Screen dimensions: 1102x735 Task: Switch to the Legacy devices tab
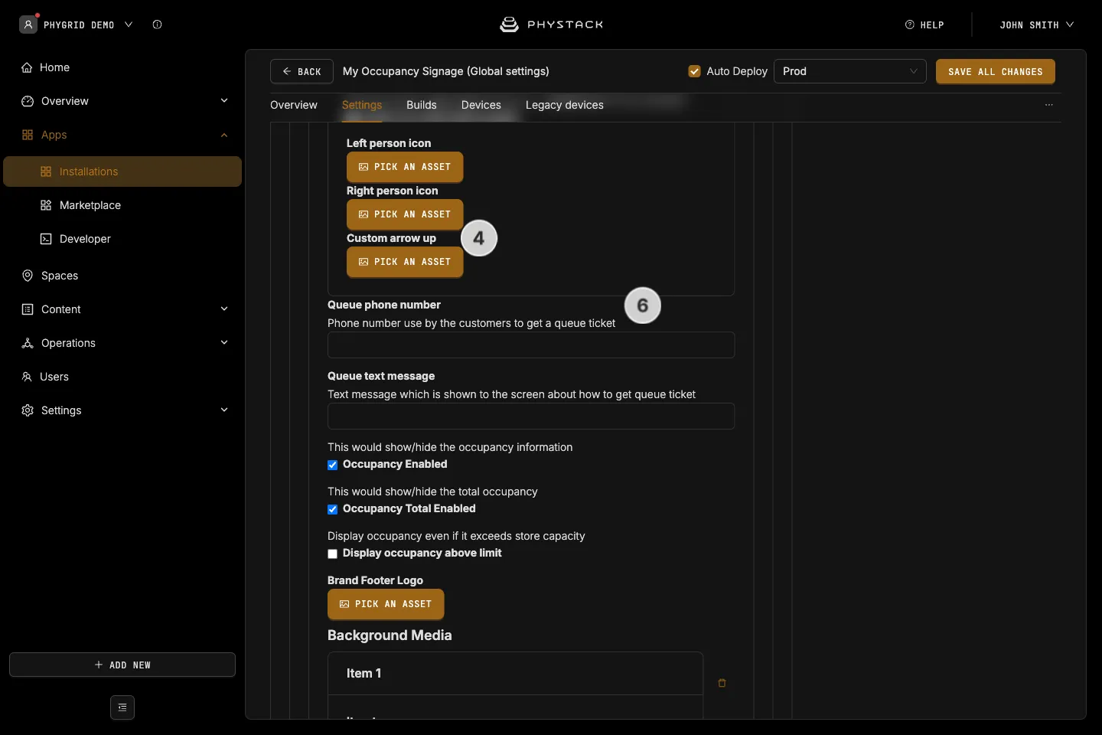point(565,105)
